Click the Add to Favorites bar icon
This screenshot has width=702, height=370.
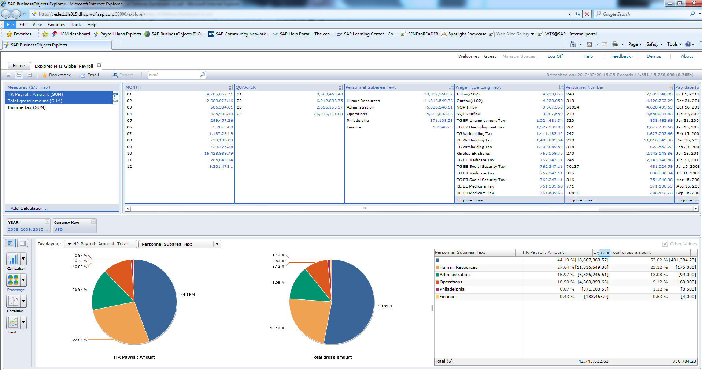pyautogui.click(x=45, y=34)
